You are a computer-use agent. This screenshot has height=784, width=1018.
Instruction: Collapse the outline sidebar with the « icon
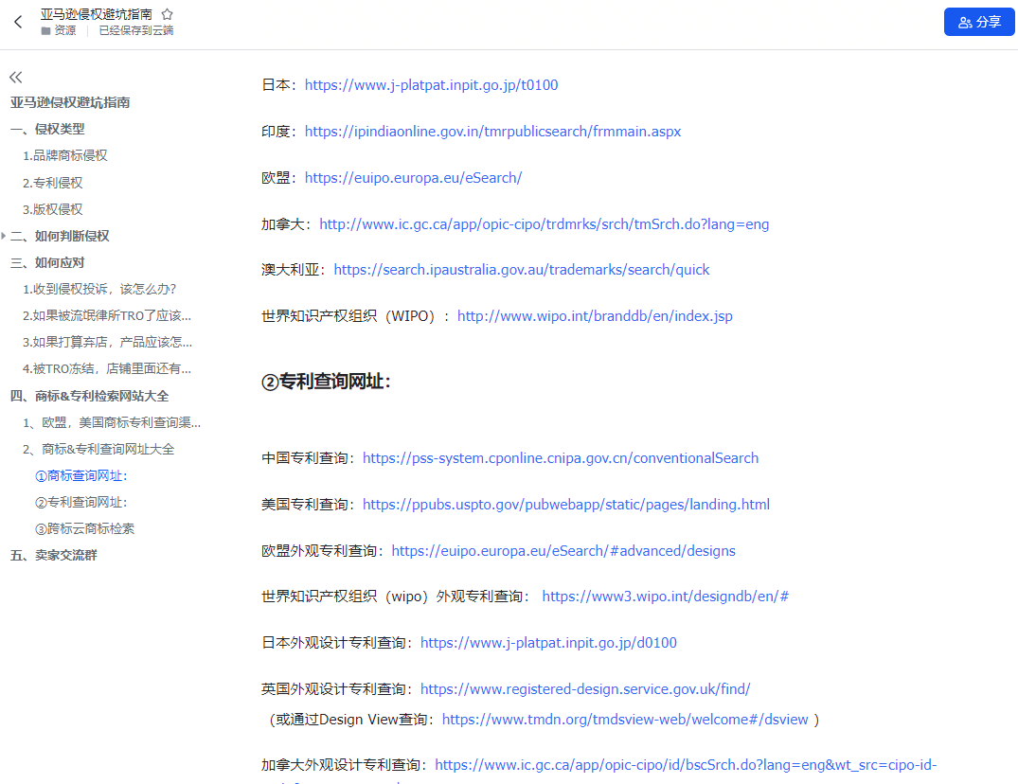[15, 77]
